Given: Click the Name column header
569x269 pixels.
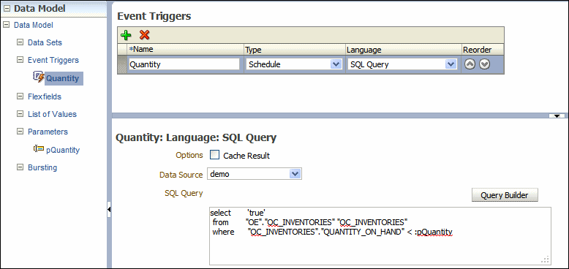Looking at the screenshot, I should pos(186,50).
